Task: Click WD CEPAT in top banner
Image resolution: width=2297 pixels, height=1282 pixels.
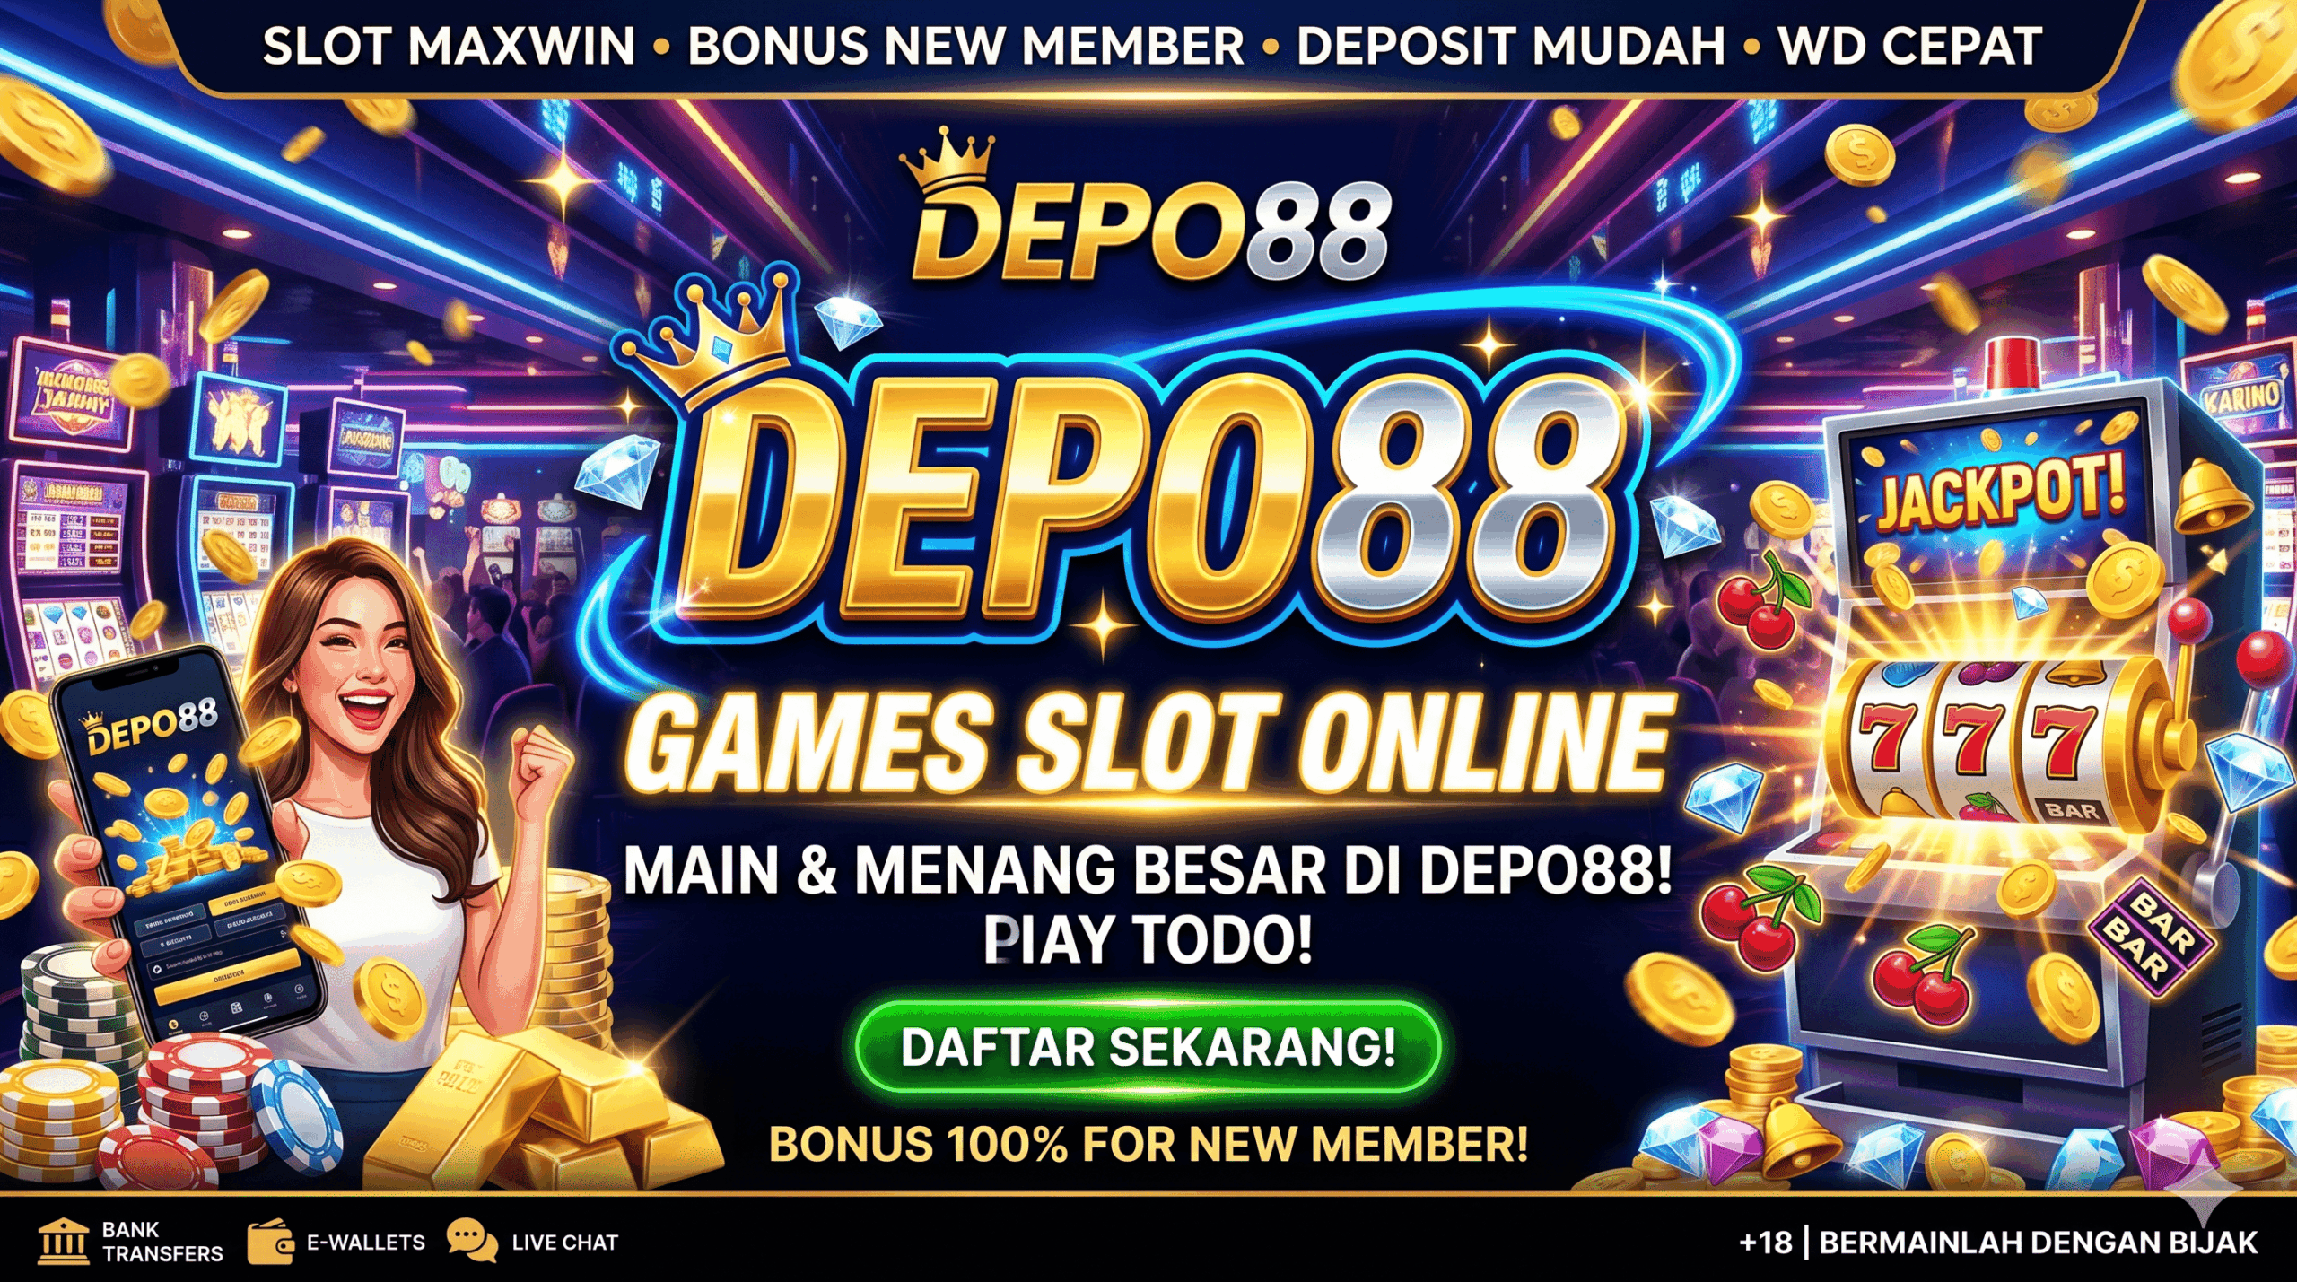Action: 1910,47
